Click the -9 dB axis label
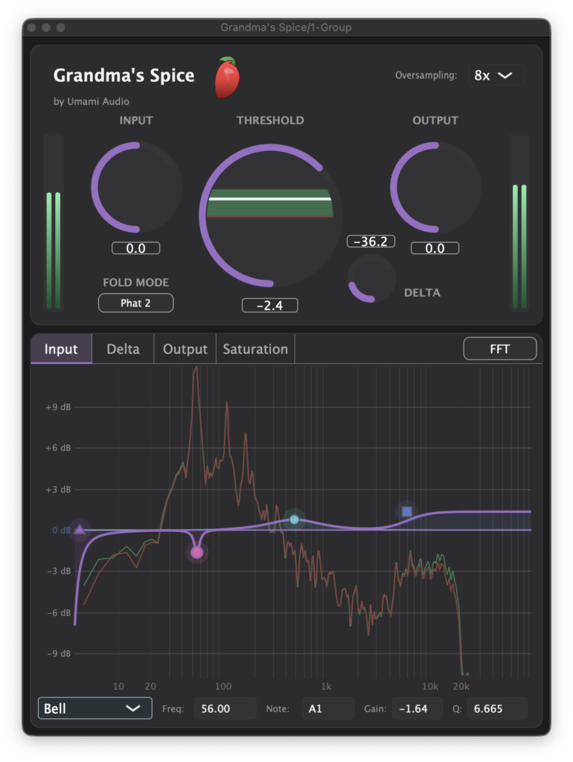Viewport: 573px width, 762px height. [59, 653]
